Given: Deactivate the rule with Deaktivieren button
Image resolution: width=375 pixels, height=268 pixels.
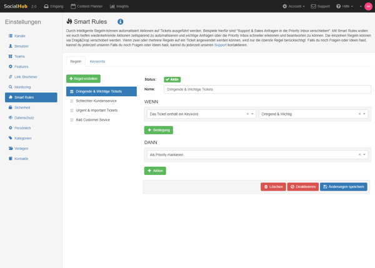Looking at the screenshot, I should 303,187.
